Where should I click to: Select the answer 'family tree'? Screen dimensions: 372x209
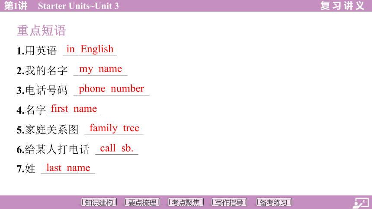click(x=114, y=128)
